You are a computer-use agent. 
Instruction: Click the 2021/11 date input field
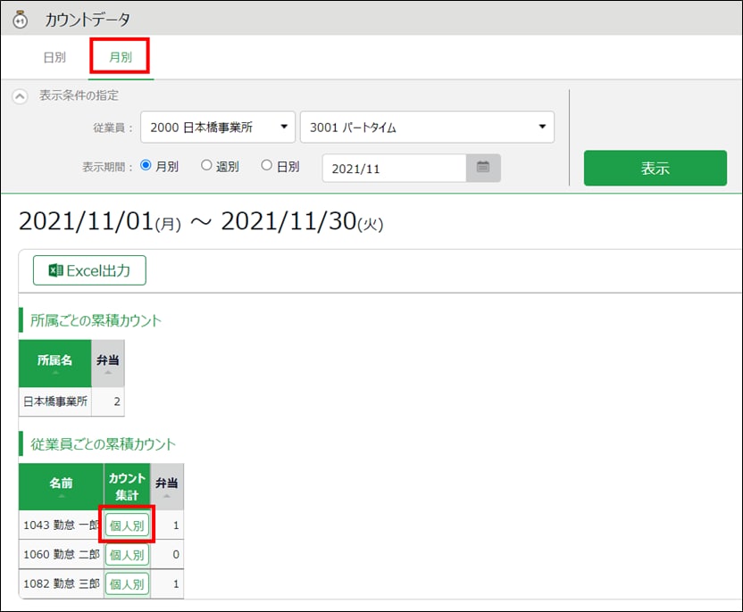tap(394, 168)
